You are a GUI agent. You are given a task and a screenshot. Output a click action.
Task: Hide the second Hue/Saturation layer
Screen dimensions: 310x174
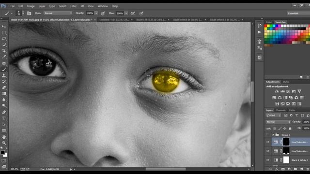[268, 151]
